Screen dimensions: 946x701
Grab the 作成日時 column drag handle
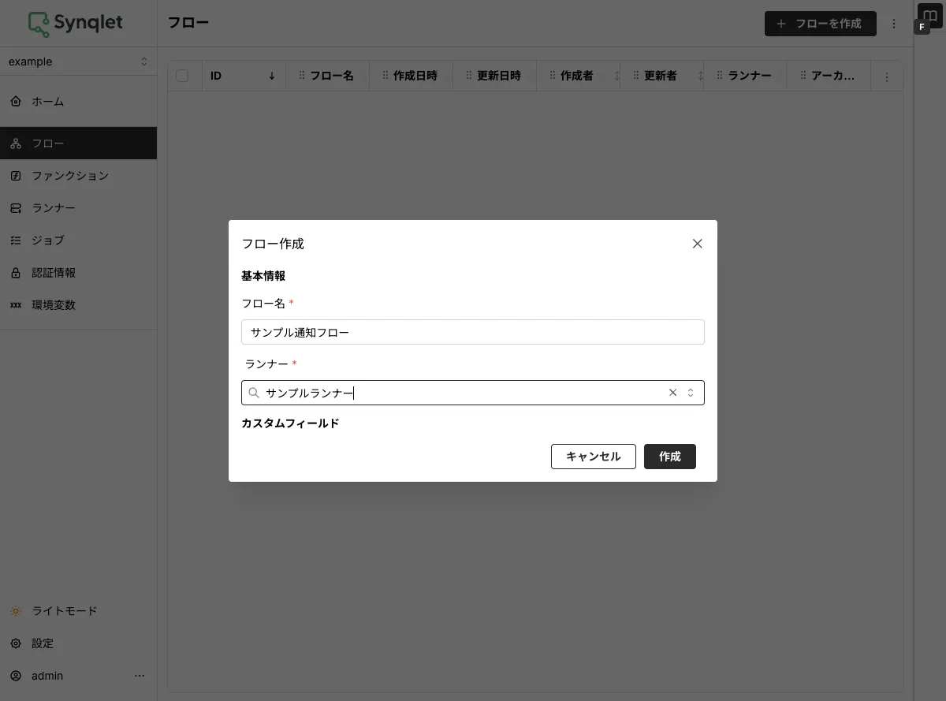point(385,76)
